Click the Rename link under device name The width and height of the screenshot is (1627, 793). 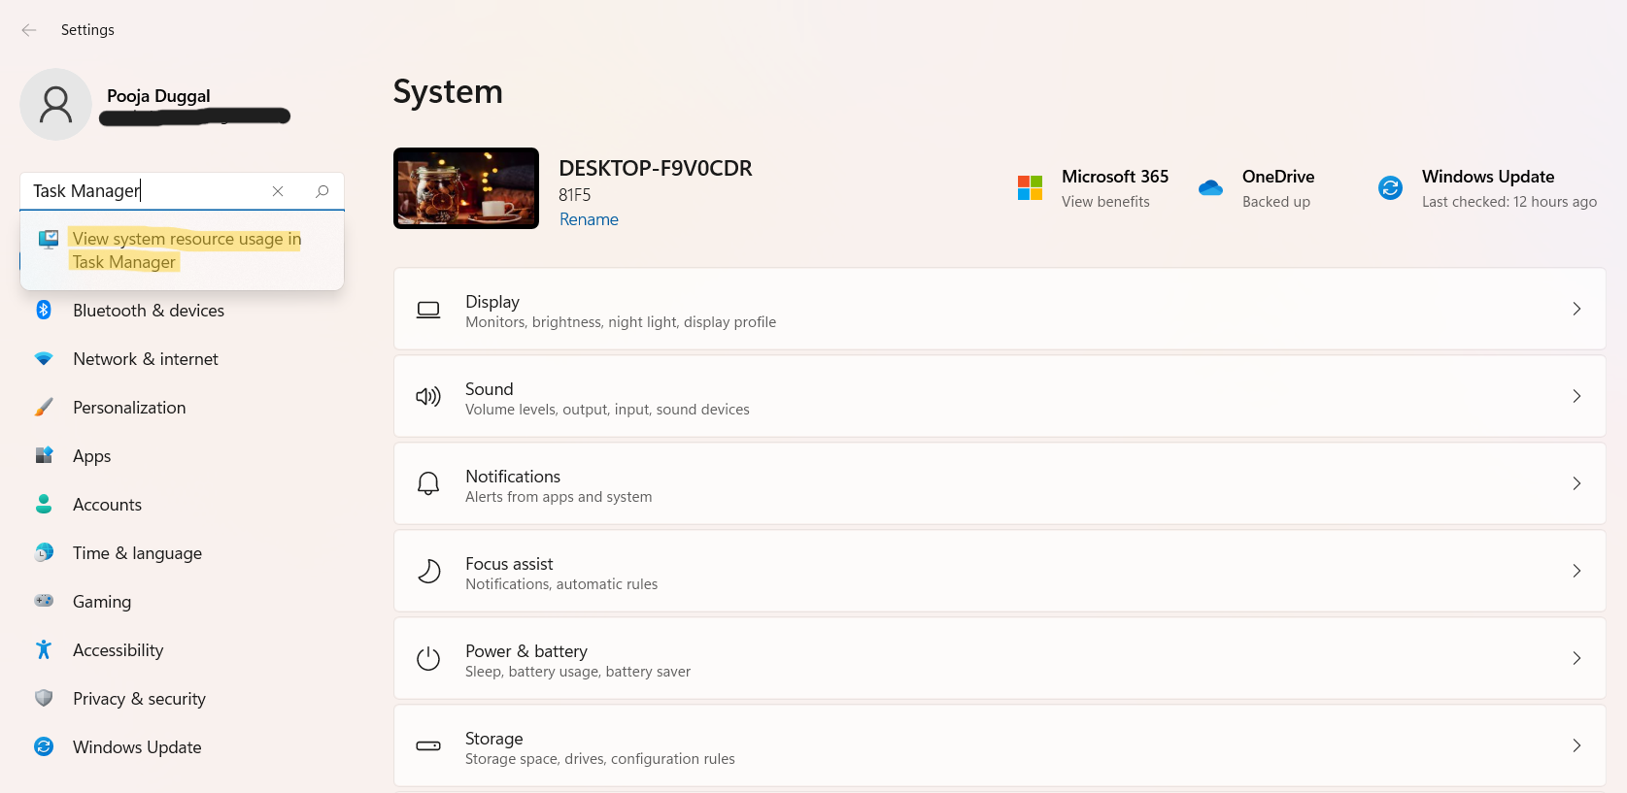(x=589, y=219)
